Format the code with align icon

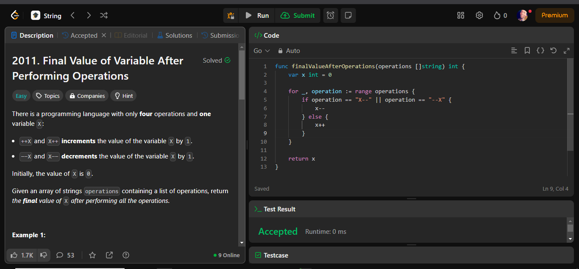click(514, 50)
